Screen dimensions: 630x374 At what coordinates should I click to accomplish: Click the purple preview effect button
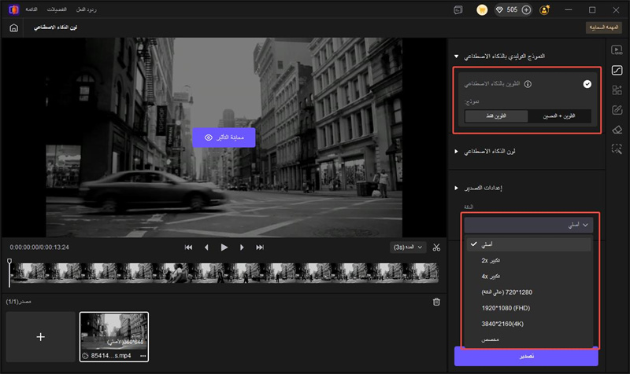(224, 137)
